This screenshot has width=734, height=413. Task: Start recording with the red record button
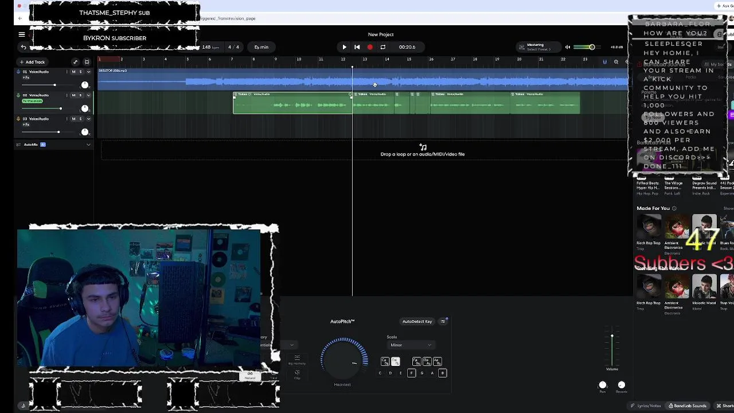(x=370, y=47)
